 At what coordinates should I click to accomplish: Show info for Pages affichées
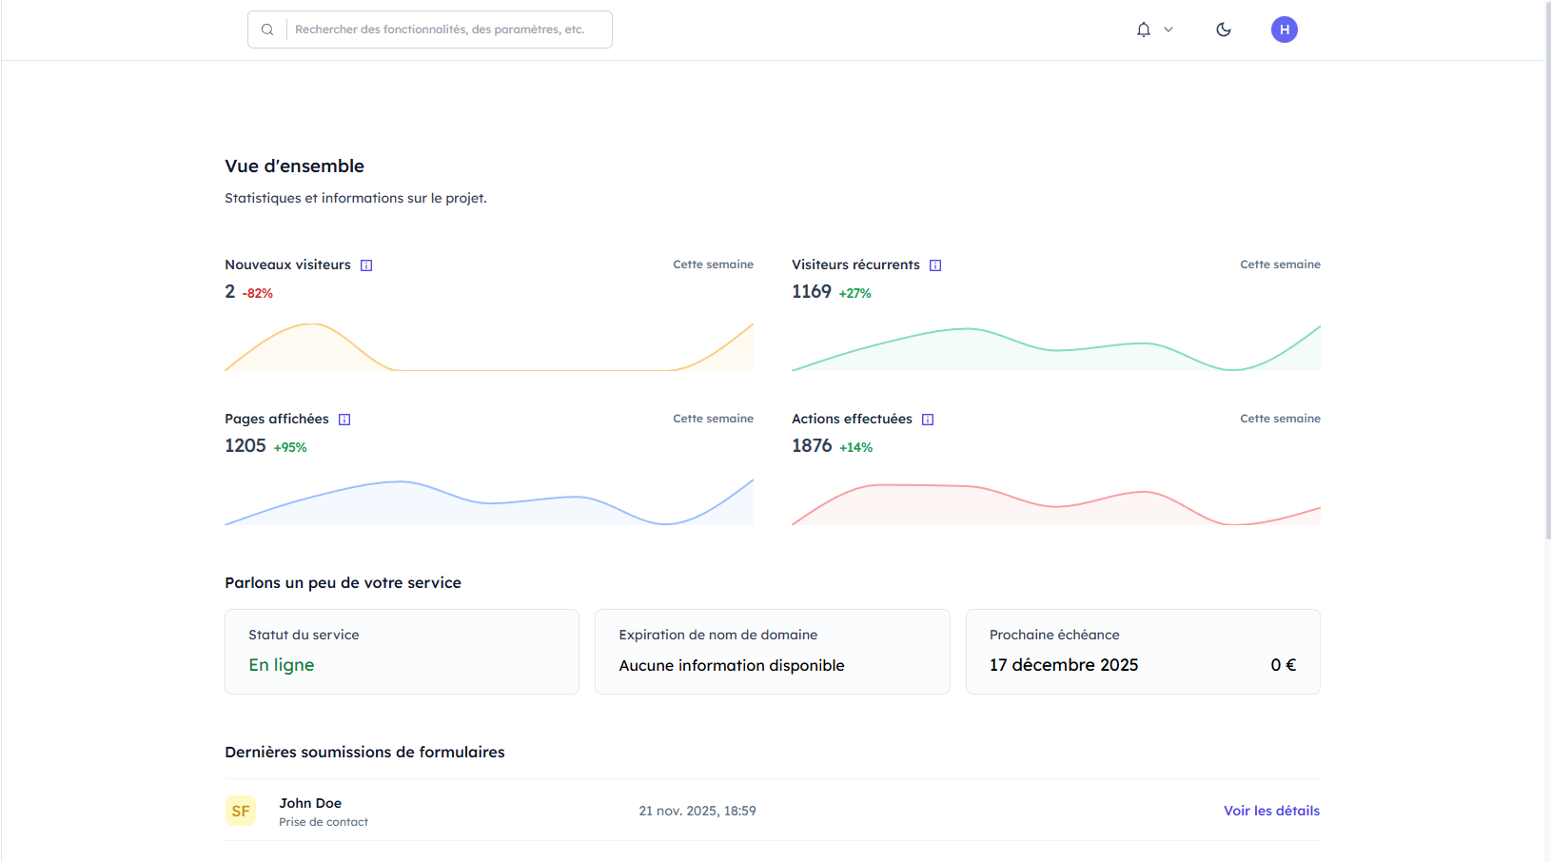pos(344,420)
